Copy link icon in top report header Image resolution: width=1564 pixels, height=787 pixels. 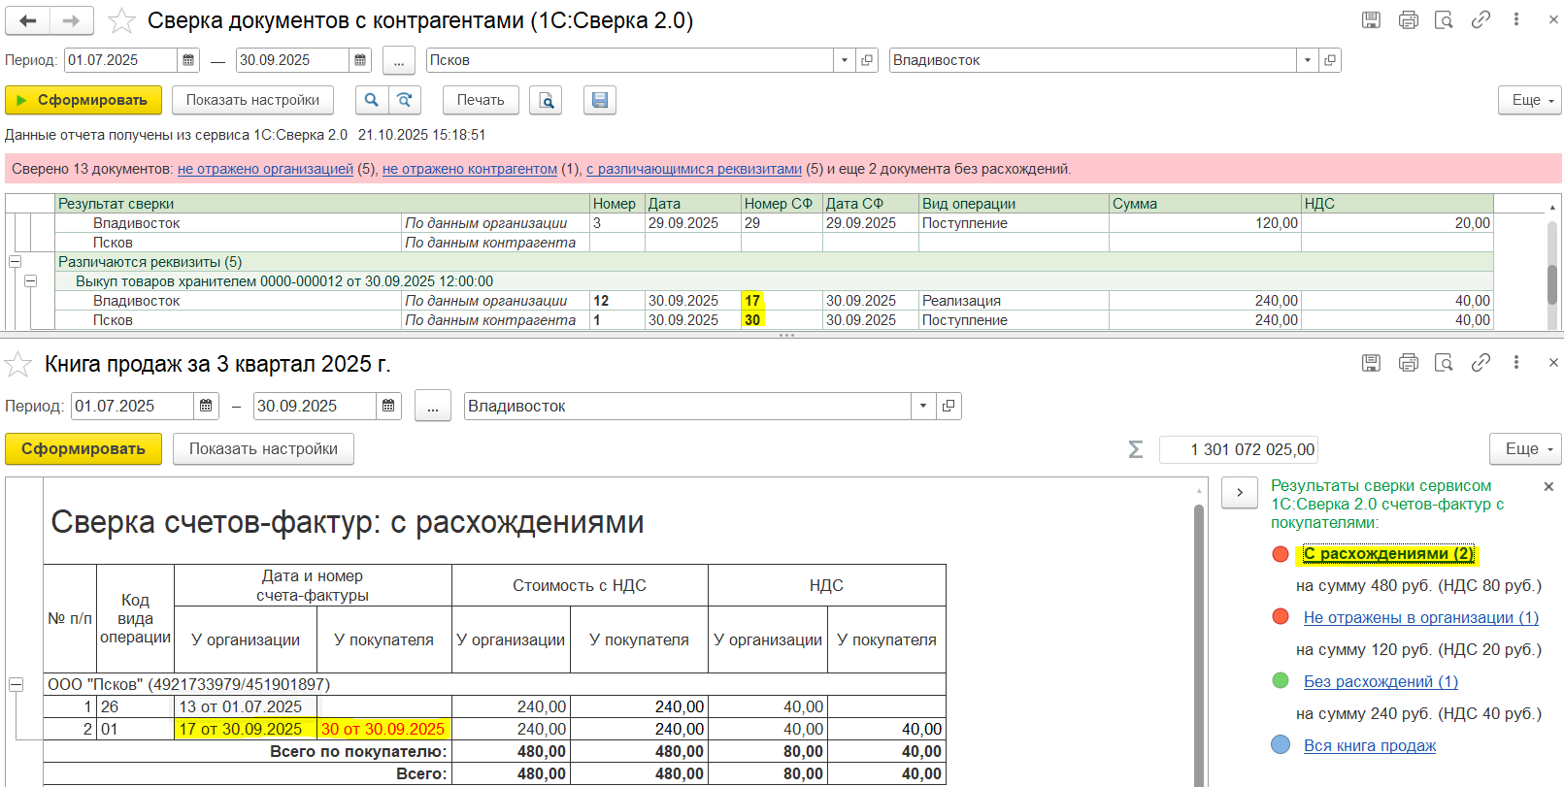(x=1481, y=20)
